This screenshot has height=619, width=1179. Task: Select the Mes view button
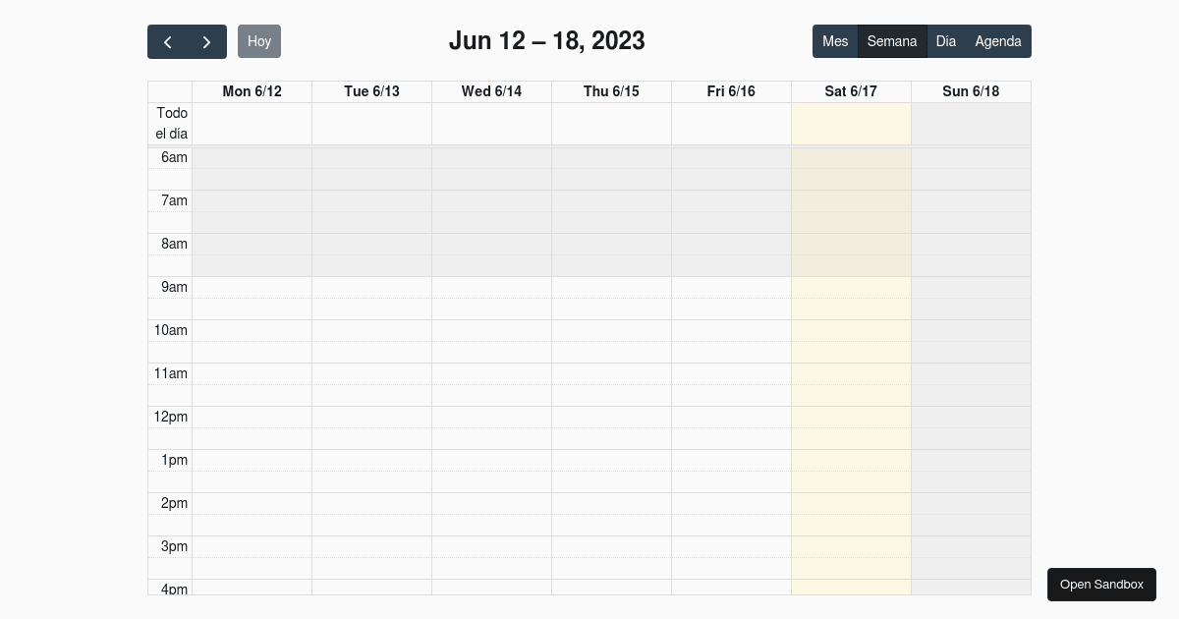pos(835,41)
